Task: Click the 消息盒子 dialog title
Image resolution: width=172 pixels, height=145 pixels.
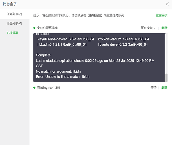Action: click(10, 4)
